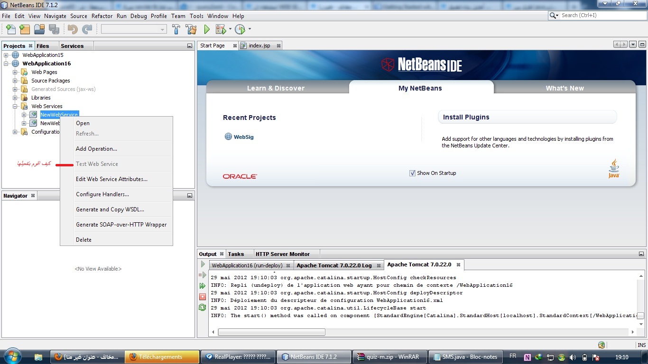The width and height of the screenshot is (648, 364).
Task: Click the Profile Project toolbar icon
Action: [241, 29]
